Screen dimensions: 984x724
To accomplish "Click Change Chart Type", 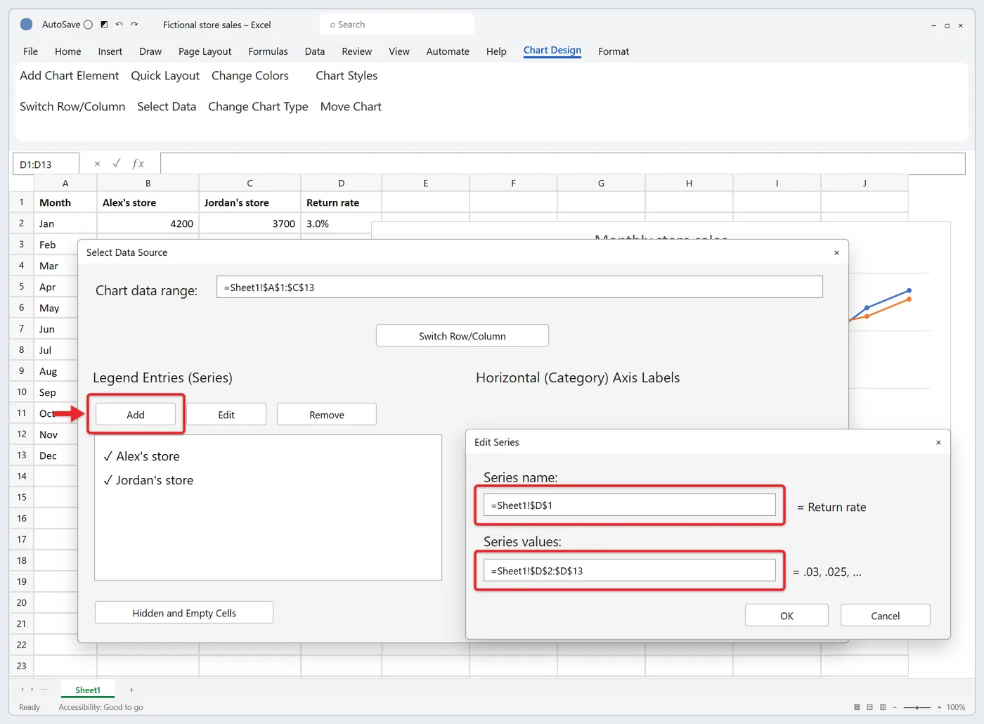I will click(258, 107).
